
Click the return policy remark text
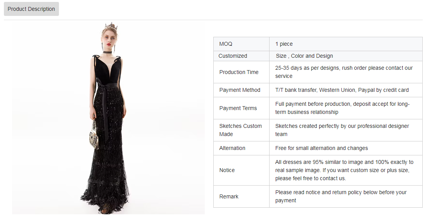pos(341,196)
